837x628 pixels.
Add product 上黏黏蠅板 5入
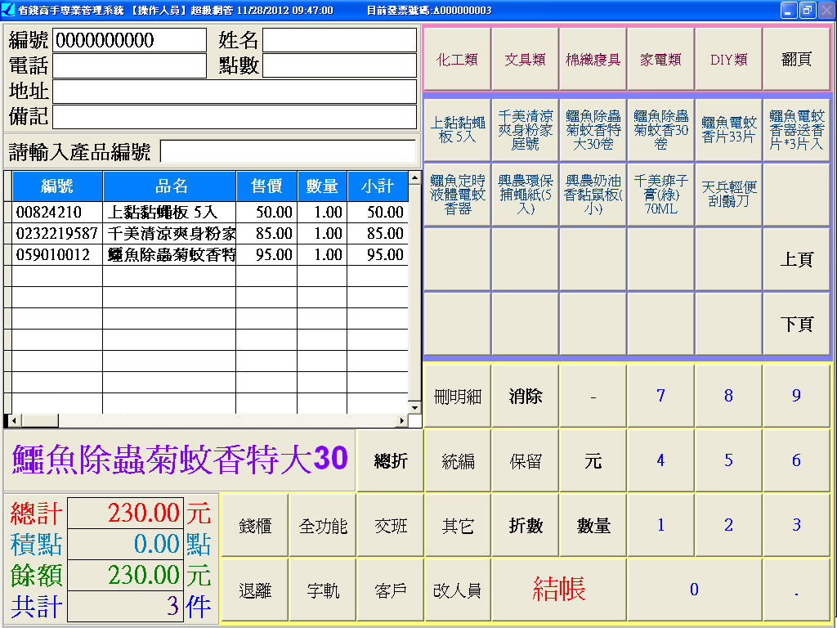tap(457, 130)
